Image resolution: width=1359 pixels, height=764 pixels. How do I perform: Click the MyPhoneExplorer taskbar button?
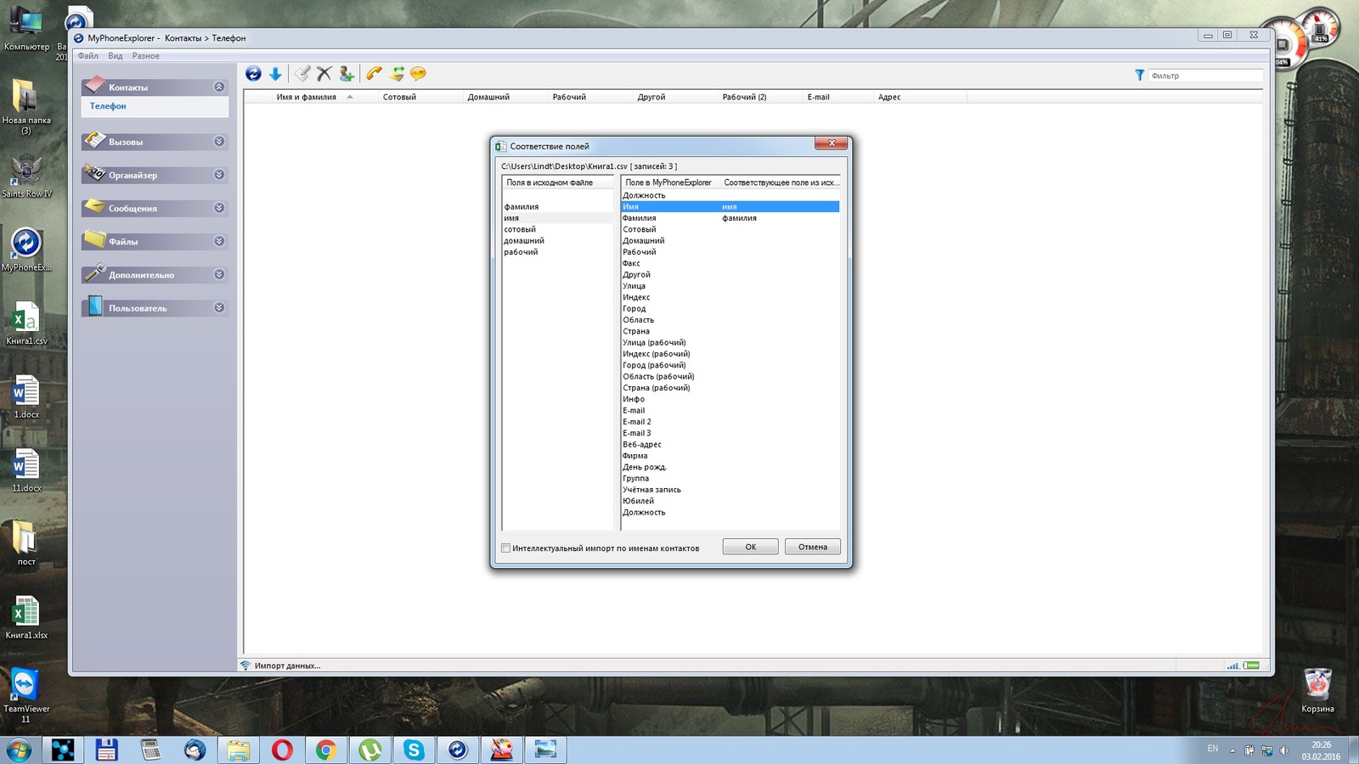458,750
